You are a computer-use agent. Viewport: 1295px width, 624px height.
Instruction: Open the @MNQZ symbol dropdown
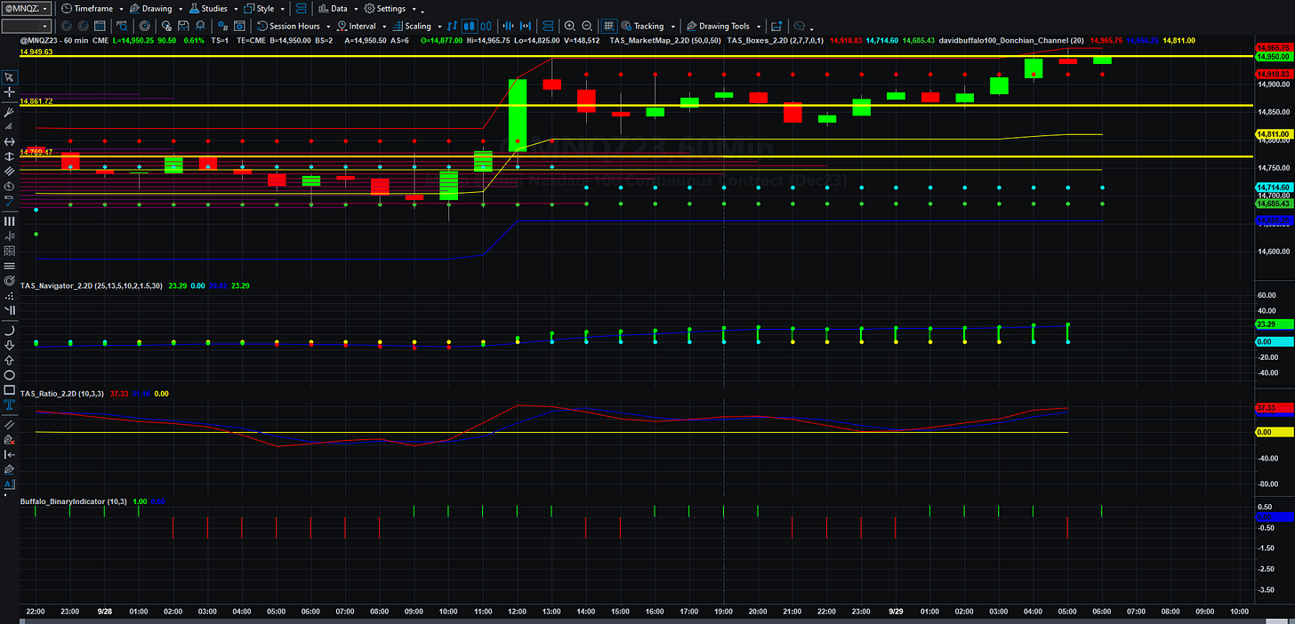tap(27, 8)
